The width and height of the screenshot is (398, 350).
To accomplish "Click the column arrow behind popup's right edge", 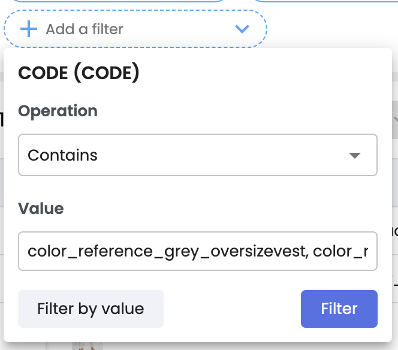I will tap(395, 119).
